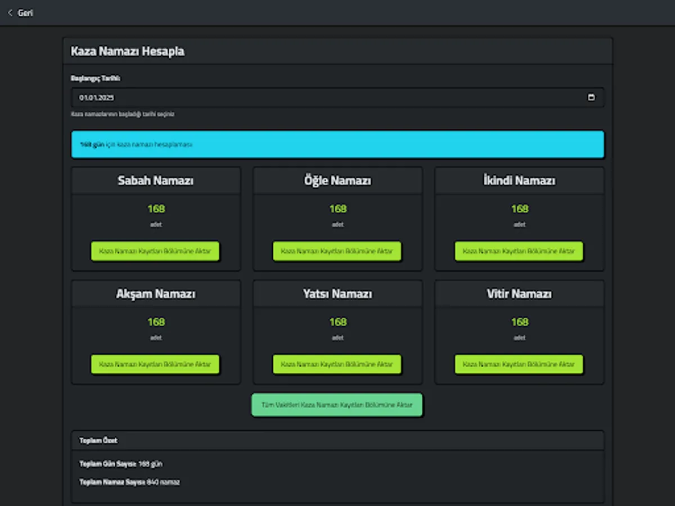The width and height of the screenshot is (675, 506).
Task: Click the Vitir Namazı card heading
Action: [x=519, y=293]
